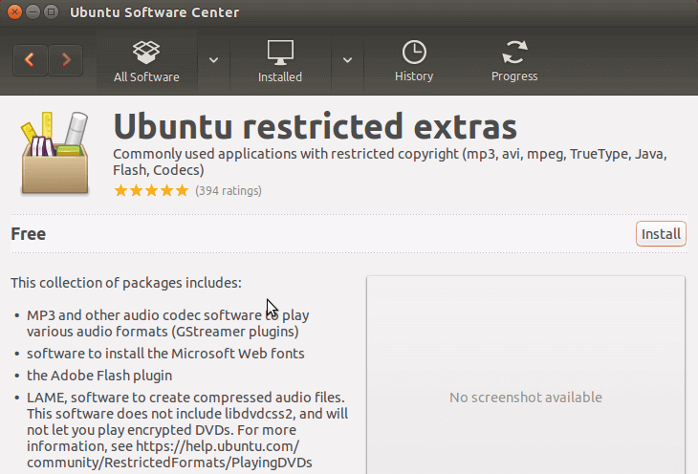
Task: Click the help.ubuntu.com PlayingDVDs URL text
Action: 169,454
